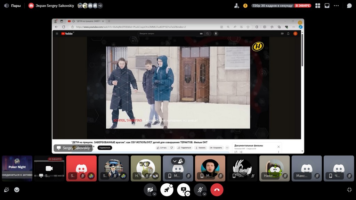Show the voice channel chat panel
Viewport: 356px width, 200px height.
pos(349,6)
